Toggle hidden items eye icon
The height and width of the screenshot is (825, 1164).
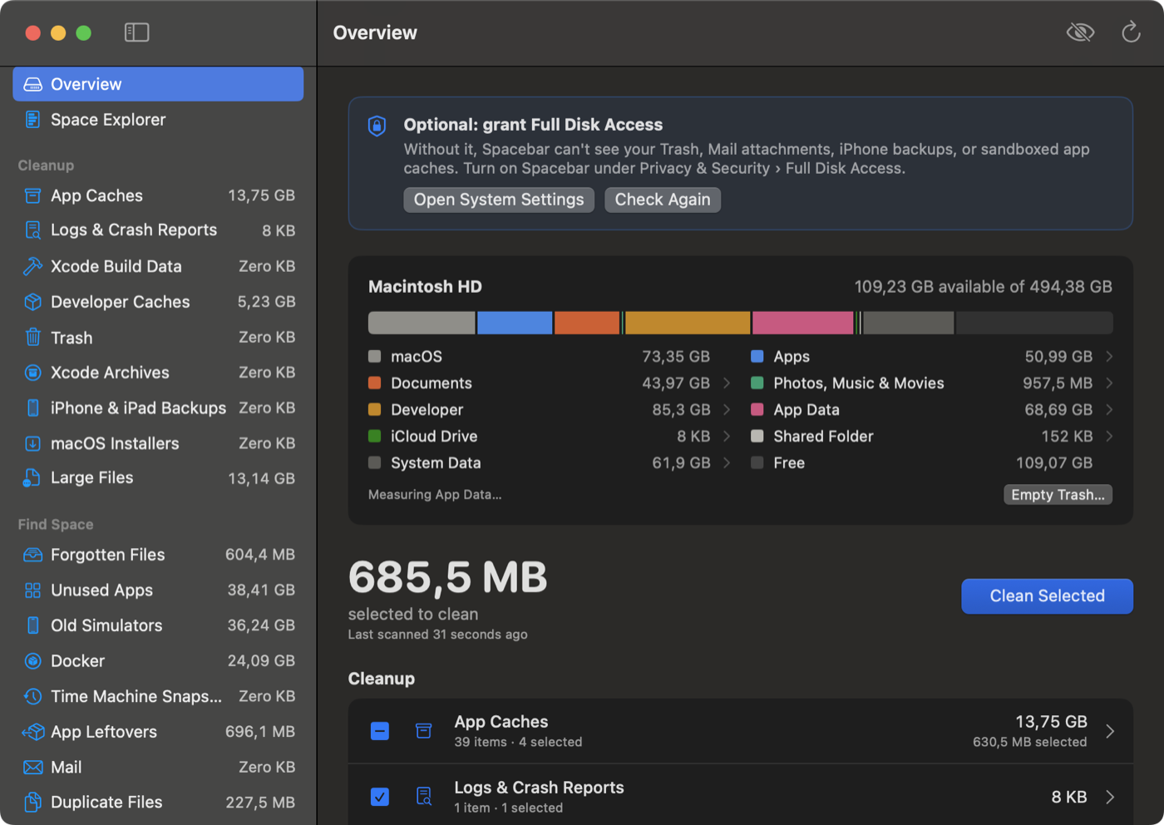1080,32
